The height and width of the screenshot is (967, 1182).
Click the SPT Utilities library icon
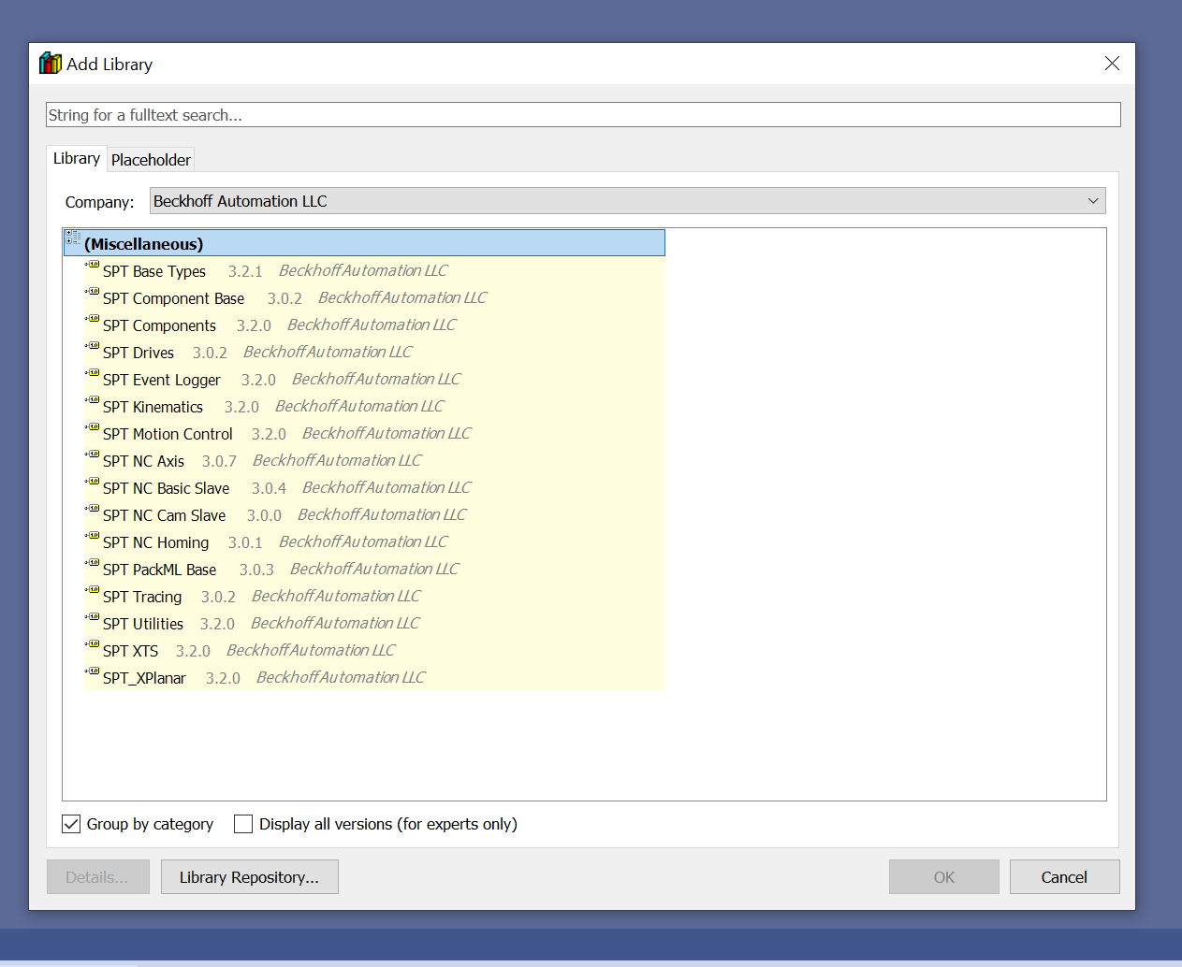point(93,618)
